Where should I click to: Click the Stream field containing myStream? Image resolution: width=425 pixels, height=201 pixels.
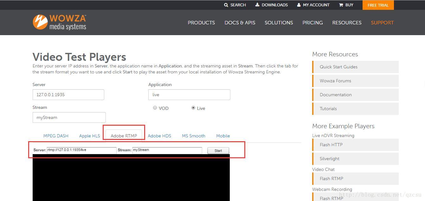click(69, 117)
